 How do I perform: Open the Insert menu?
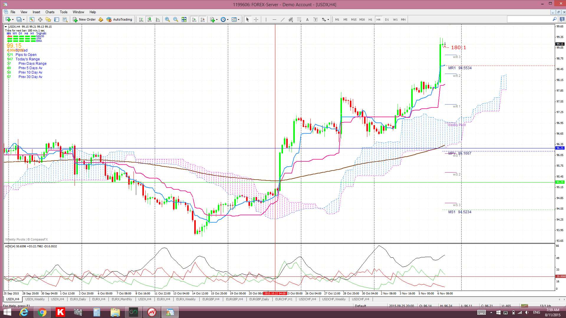tap(36, 12)
